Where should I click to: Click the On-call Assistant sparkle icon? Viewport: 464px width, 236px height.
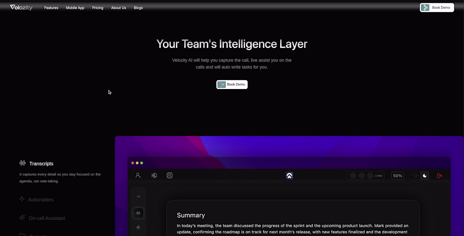22,218
